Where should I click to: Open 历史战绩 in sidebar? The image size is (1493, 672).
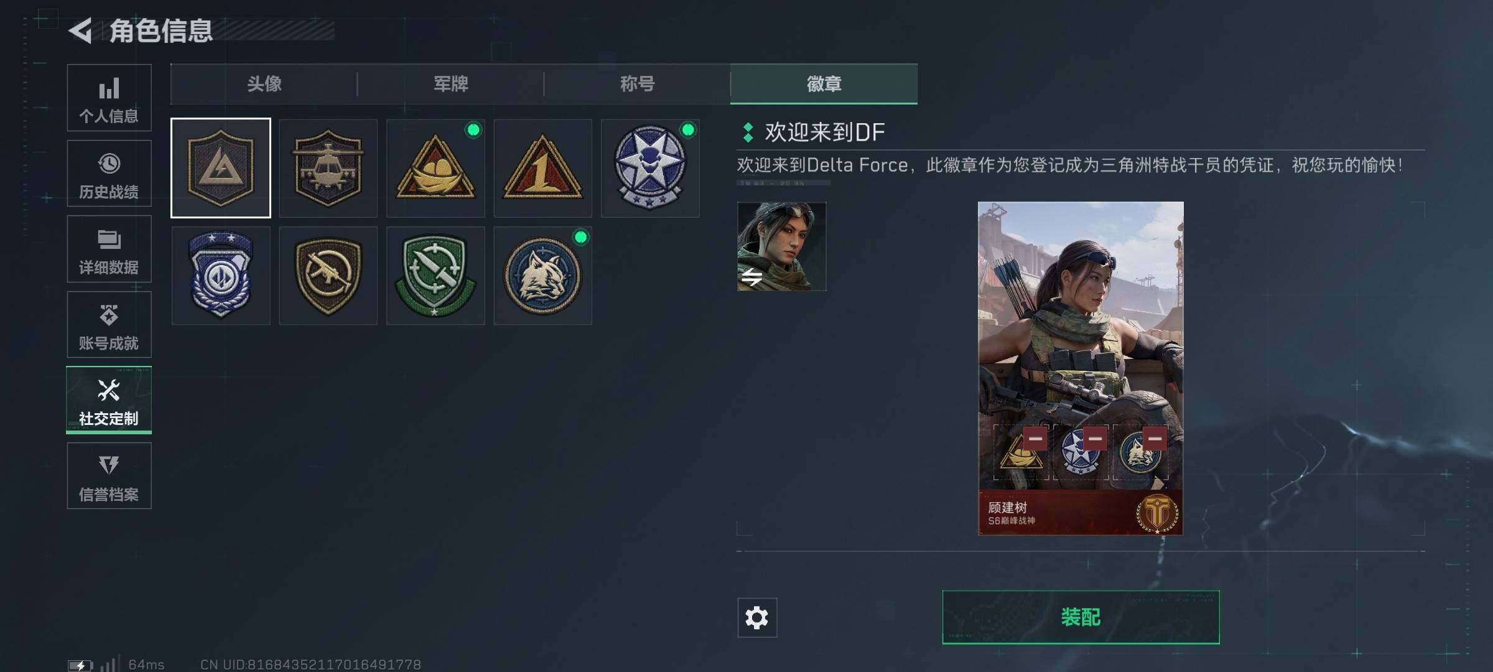click(x=109, y=174)
